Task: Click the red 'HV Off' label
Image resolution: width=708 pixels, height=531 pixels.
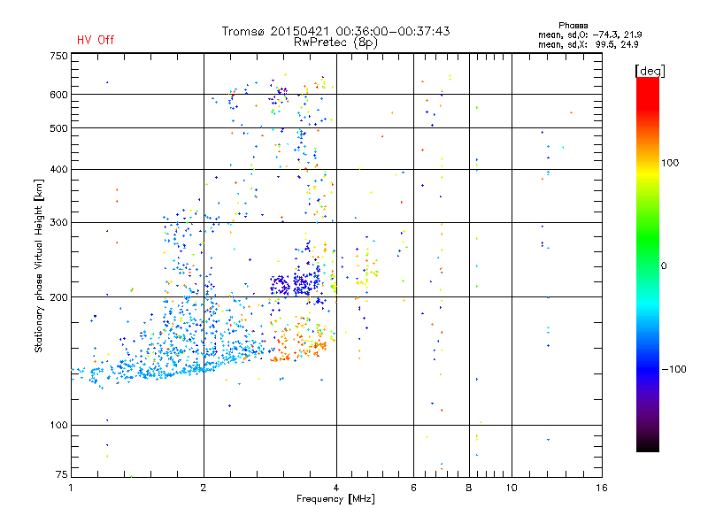Action: pyautogui.click(x=96, y=40)
